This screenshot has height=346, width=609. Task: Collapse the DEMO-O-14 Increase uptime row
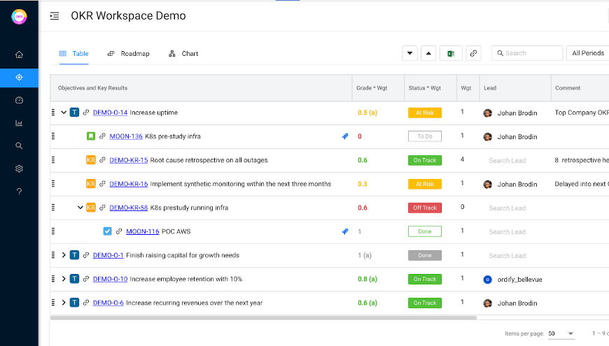[x=64, y=113]
